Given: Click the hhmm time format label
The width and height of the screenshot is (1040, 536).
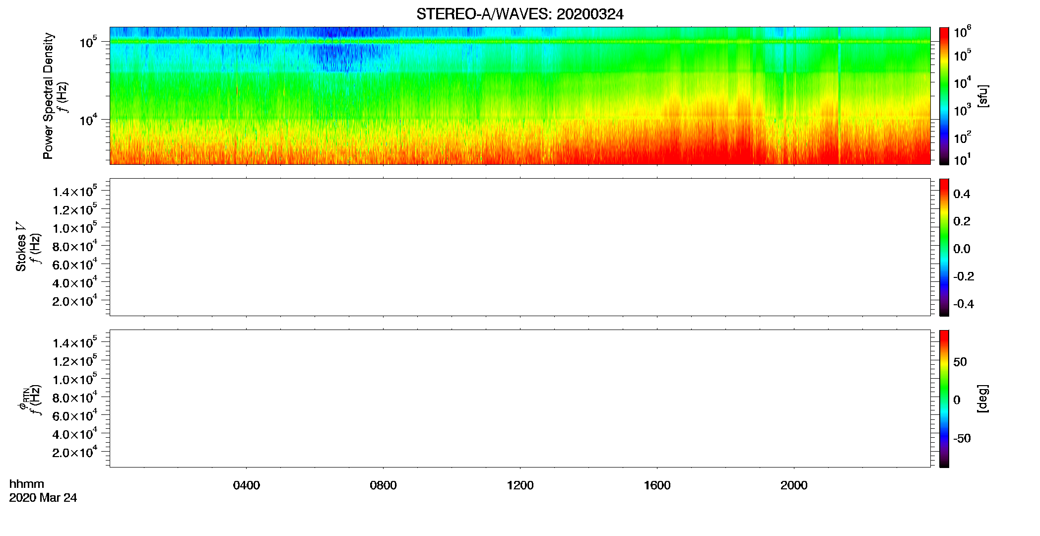Looking at the screenshot, I should pyautogui.click(x=27, y=484).
